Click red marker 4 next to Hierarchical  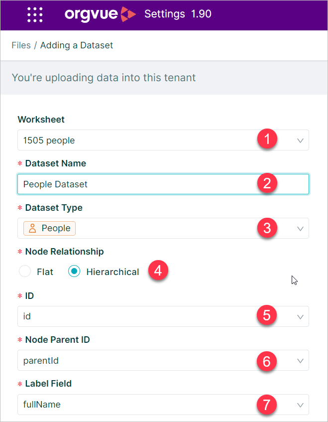(x=158, y=270)
